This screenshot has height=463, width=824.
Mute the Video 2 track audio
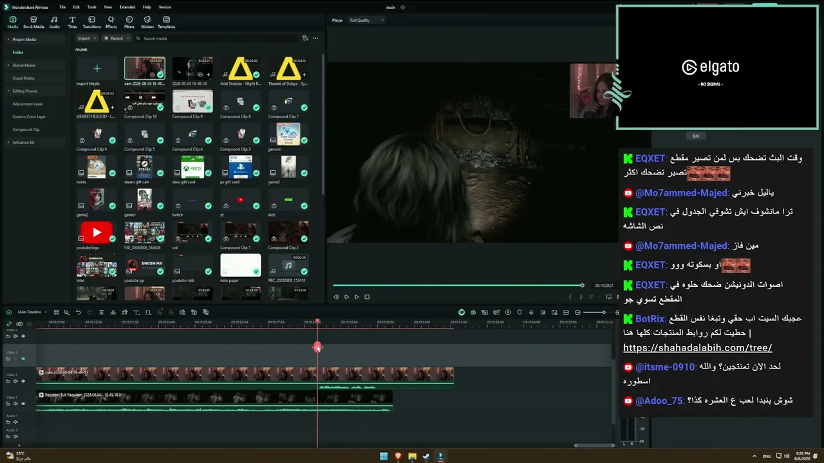point(15,381)
